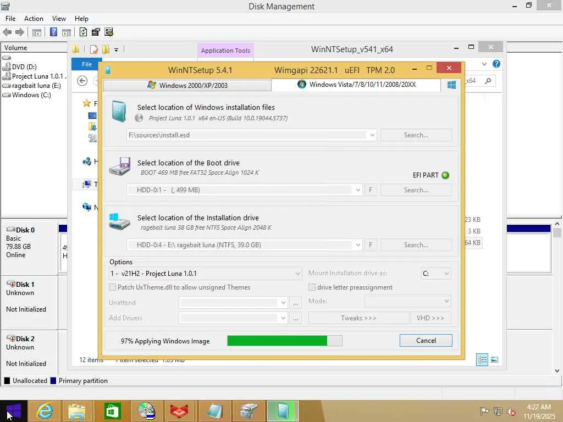
Task: Click the VHD >>> button
Action: coord(430,318)
